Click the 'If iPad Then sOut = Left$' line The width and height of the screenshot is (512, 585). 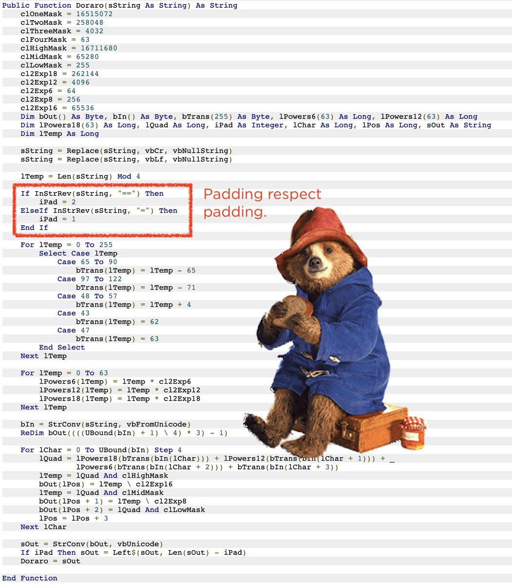133,552
